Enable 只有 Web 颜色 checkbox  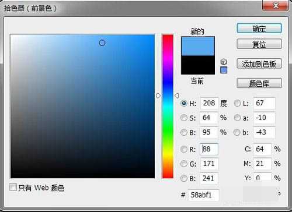(x=13, y=188)
